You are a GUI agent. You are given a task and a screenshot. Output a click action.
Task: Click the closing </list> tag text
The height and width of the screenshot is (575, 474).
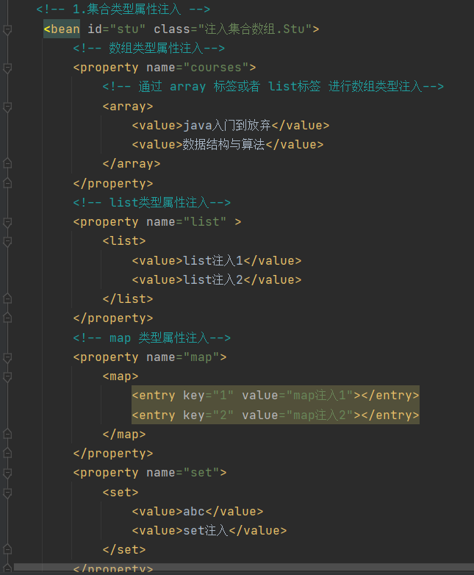(128, 299)
